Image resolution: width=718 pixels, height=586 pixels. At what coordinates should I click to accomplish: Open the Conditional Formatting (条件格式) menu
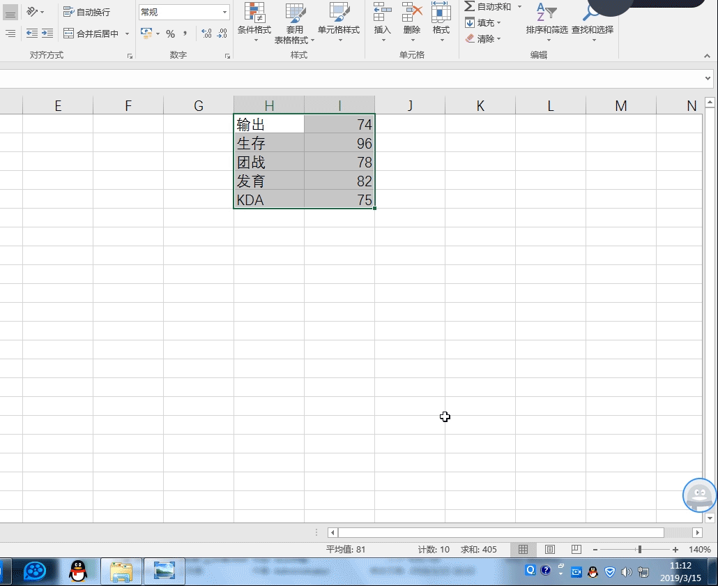pos(254,22)
